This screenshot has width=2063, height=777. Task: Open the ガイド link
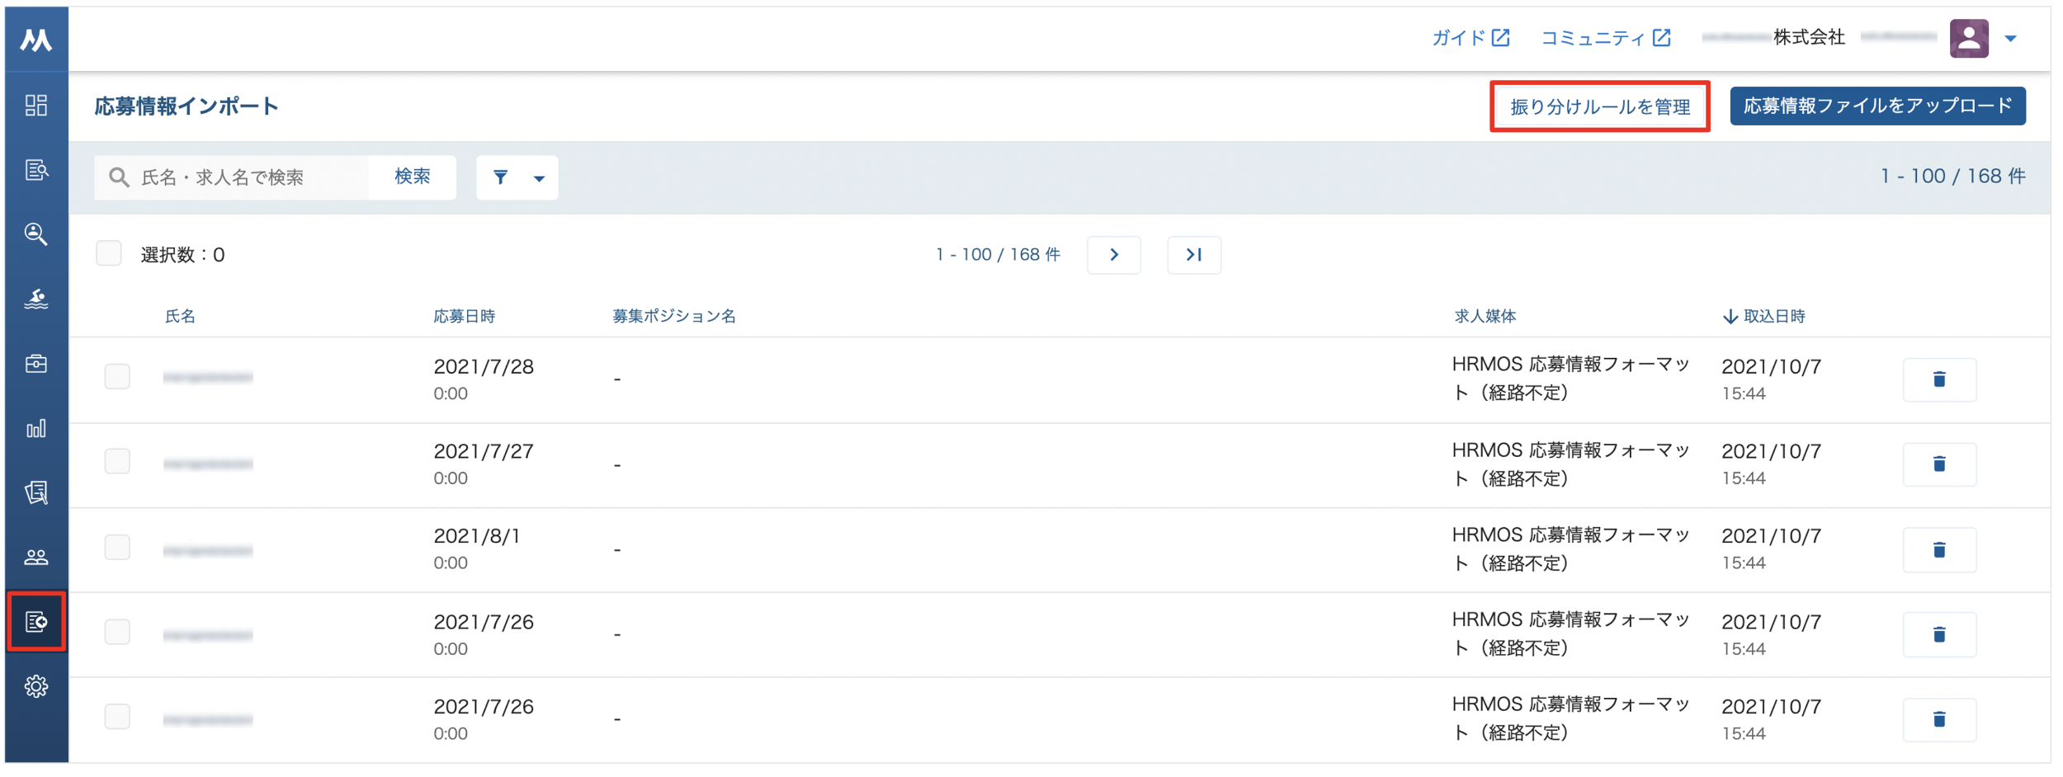[x=1471, y=38]
